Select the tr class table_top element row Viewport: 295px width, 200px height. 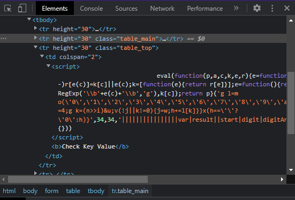(x=99, y=48)
